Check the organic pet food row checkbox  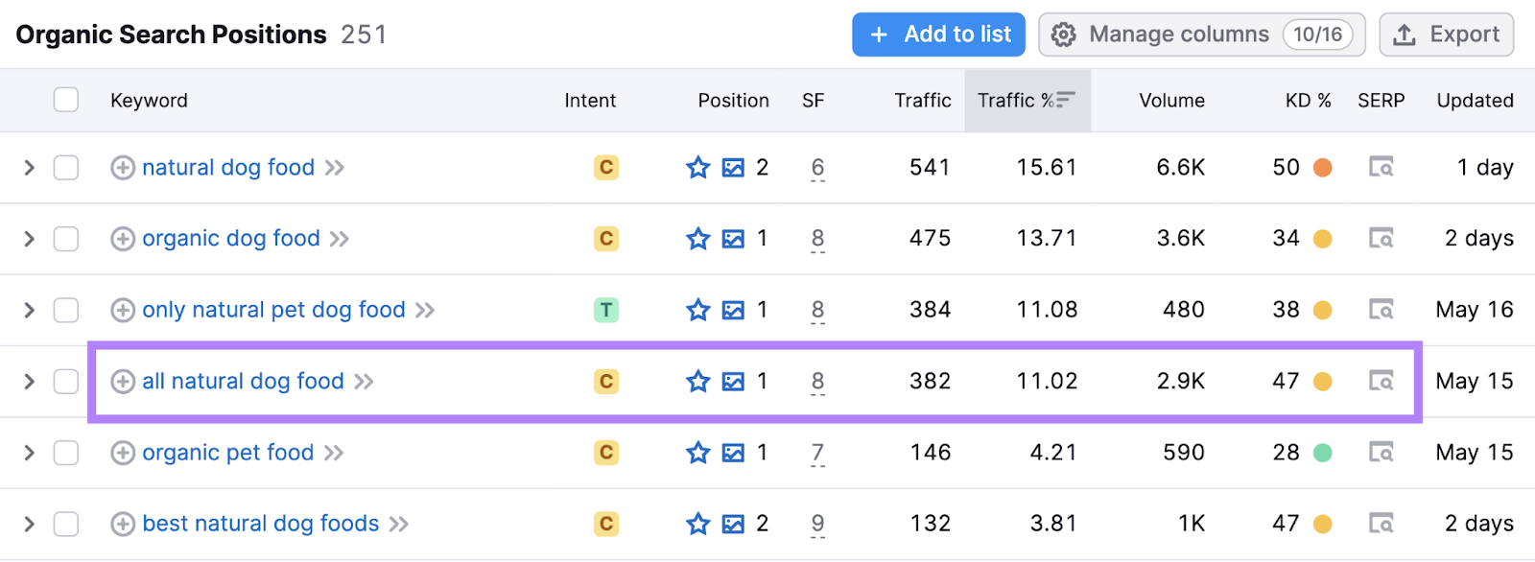(66, 453)
